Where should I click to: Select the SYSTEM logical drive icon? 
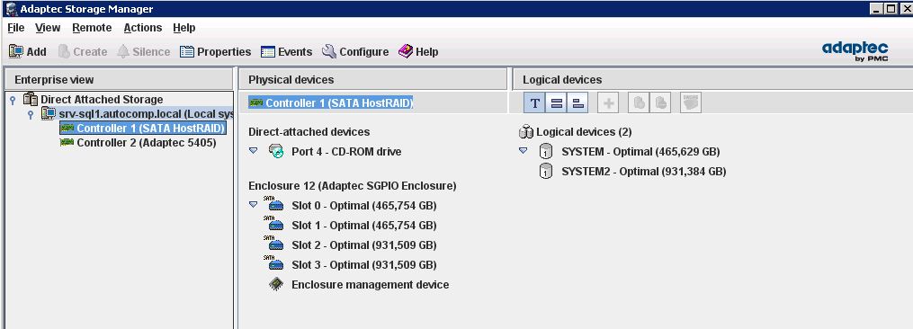click(x=546, y=152)
